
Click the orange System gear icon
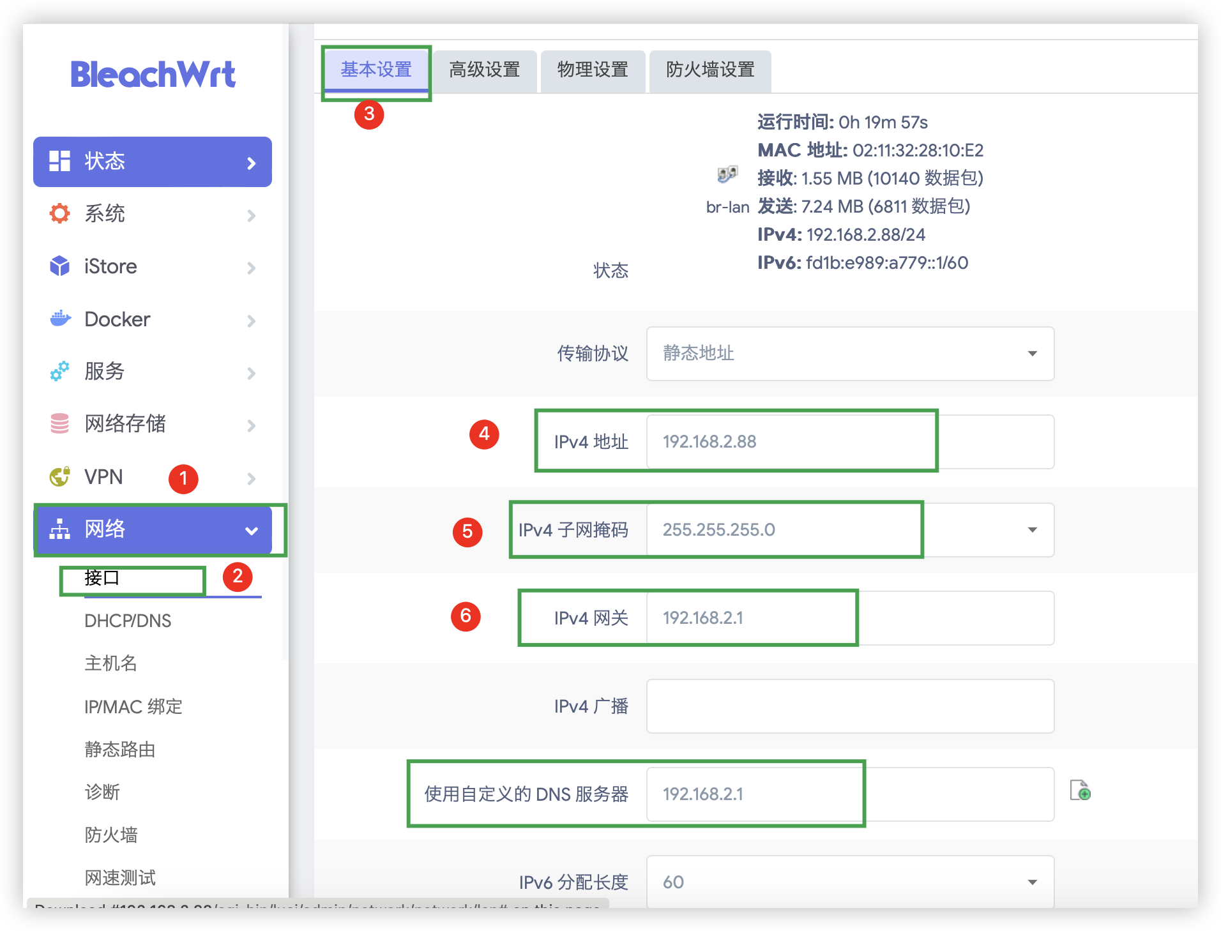(59, 213)
